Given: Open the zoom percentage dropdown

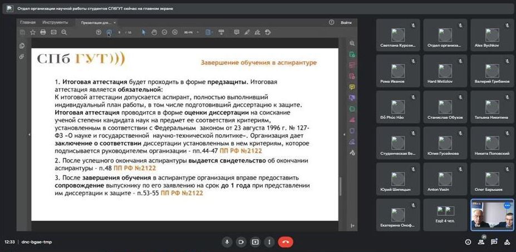Looking at the screenshot, I should 191,32.
